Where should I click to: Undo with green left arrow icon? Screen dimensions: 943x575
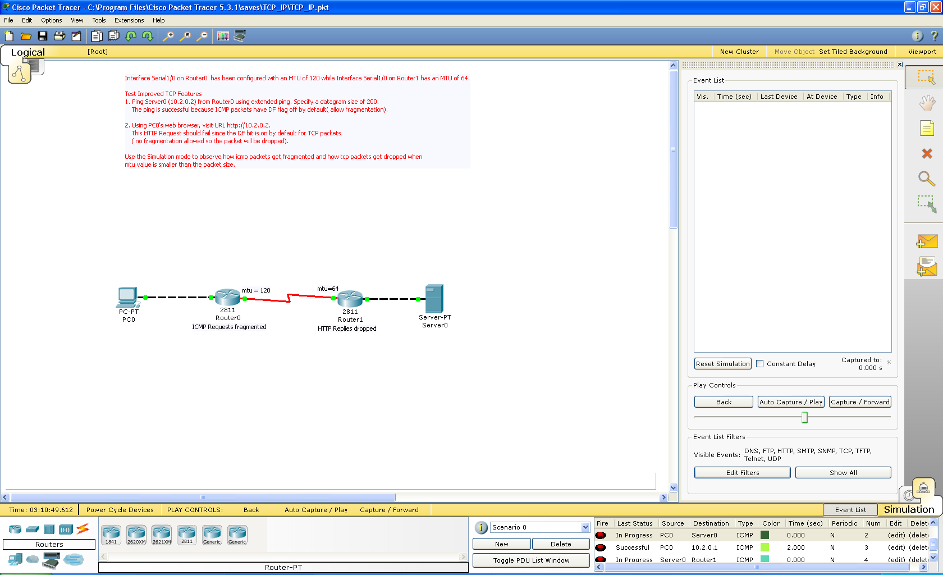[x=131, y=36]
